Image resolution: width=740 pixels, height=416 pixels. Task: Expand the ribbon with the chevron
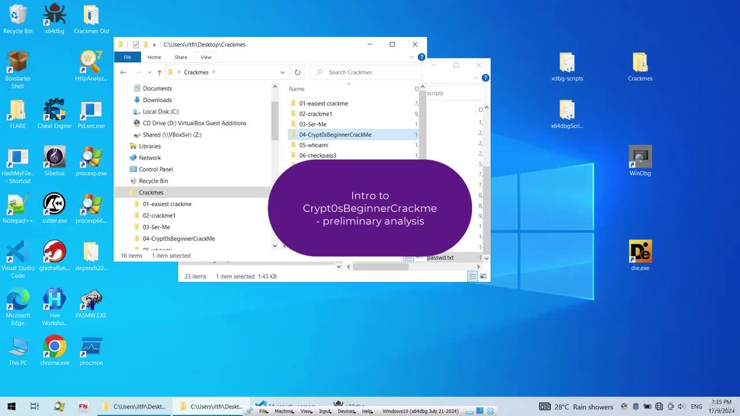click(412, 57)
